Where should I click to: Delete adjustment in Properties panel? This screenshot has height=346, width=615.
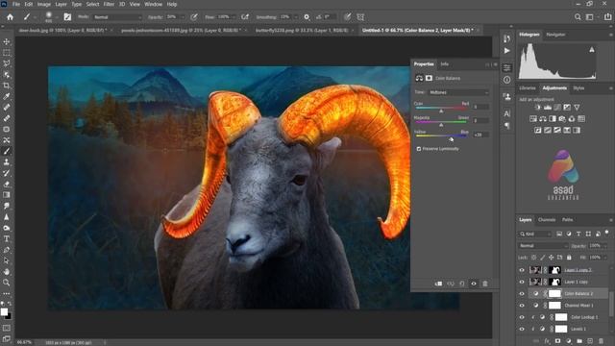point(485,284)
